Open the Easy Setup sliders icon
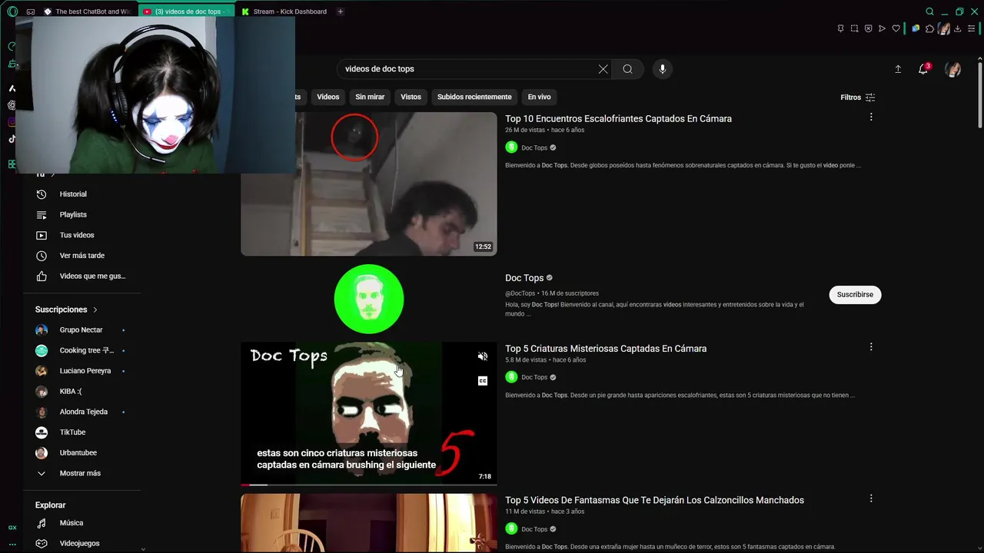Viewport: 984px width, 553px height. (x=971, y=28)
